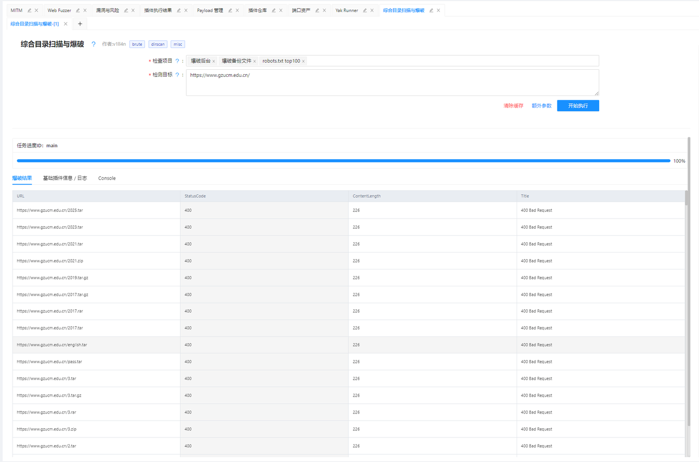699x462 pixels.
Task: Click help icon beside 检查项目 label
Action: tap(177, 61)
